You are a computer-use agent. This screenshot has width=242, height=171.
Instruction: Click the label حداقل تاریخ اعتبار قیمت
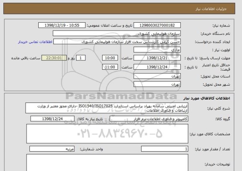(216, 67)
